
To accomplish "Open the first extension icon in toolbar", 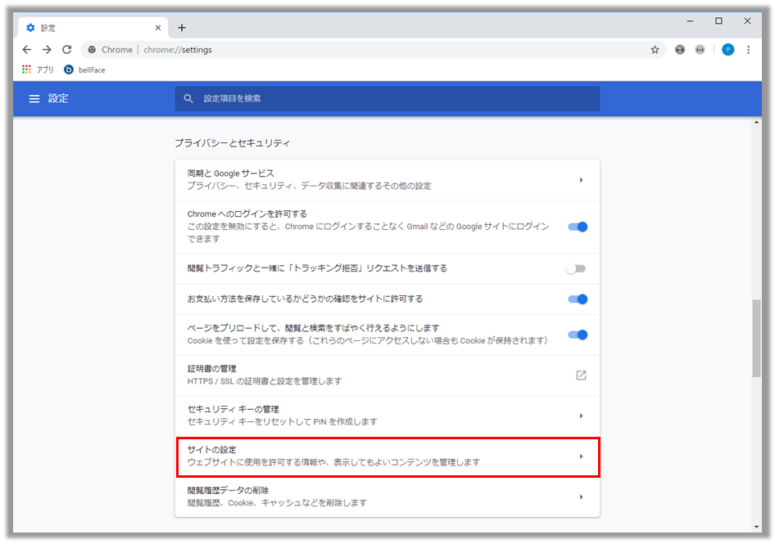I will pyautogui.click(x=680, y=49).
